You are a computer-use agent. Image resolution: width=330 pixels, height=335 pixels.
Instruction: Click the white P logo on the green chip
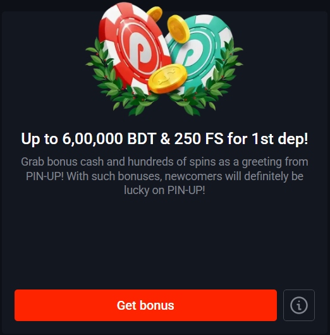click(x=191, y=54)
